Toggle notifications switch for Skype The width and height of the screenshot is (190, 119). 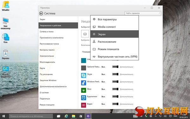(115, 74)
